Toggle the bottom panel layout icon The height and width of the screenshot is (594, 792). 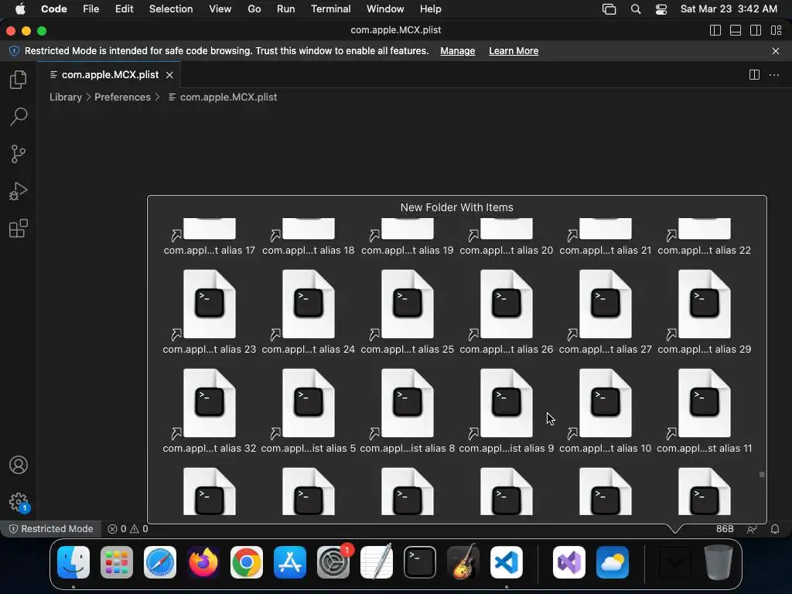tap(736, 30)
